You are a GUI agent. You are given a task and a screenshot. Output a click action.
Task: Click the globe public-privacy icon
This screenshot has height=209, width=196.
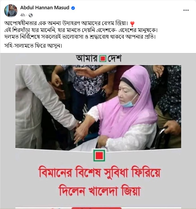tap(31, 15)
